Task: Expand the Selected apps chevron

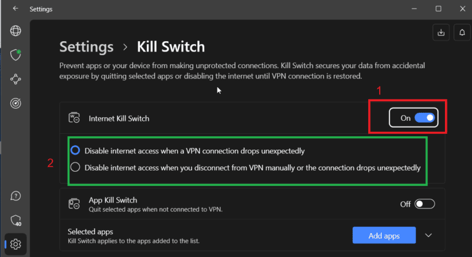Action: click(x=429, y=236)
